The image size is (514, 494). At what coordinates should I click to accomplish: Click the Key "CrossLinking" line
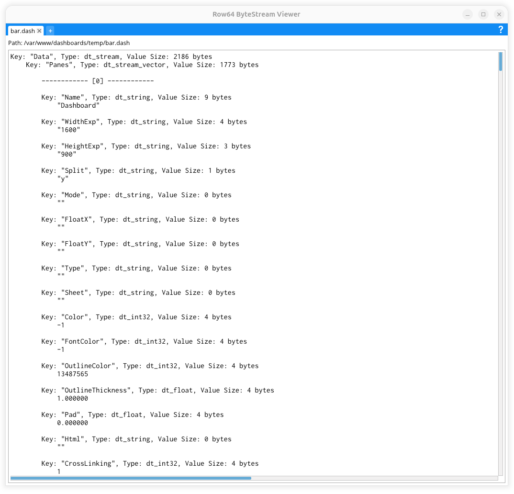point(150,464)
